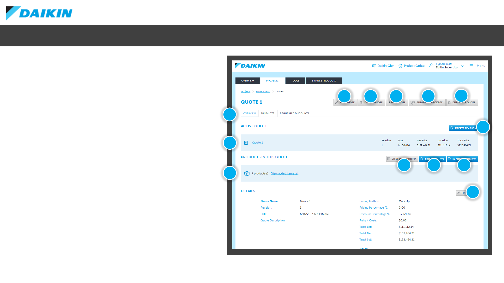Click the hamburger Menu icon
The image size is (504, 283).
[471, 66]
